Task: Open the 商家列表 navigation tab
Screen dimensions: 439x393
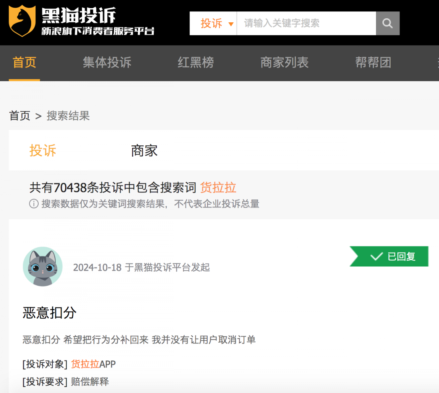Action: [x=285, y=63]
